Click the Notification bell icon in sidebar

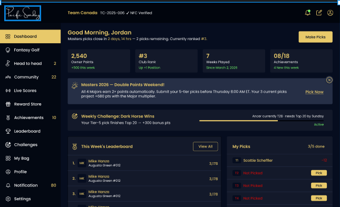click(x=8, y=185)
